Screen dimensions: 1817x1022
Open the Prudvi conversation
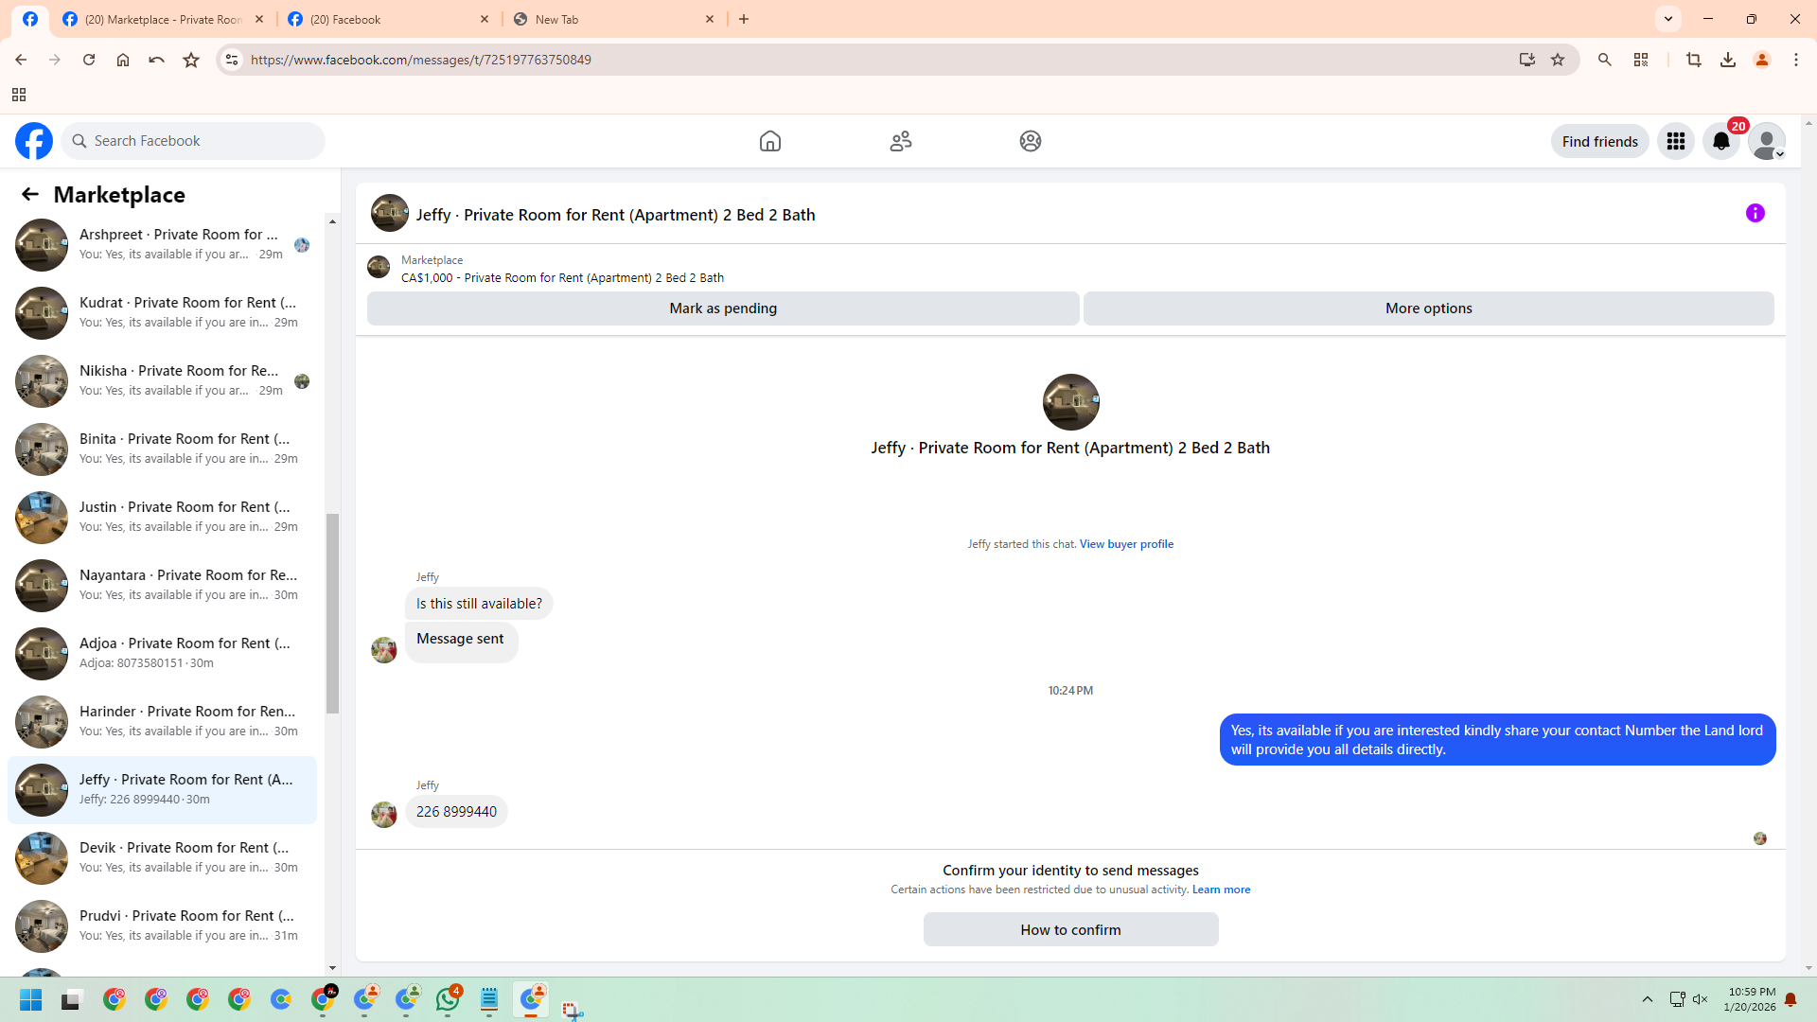point(162,926)
